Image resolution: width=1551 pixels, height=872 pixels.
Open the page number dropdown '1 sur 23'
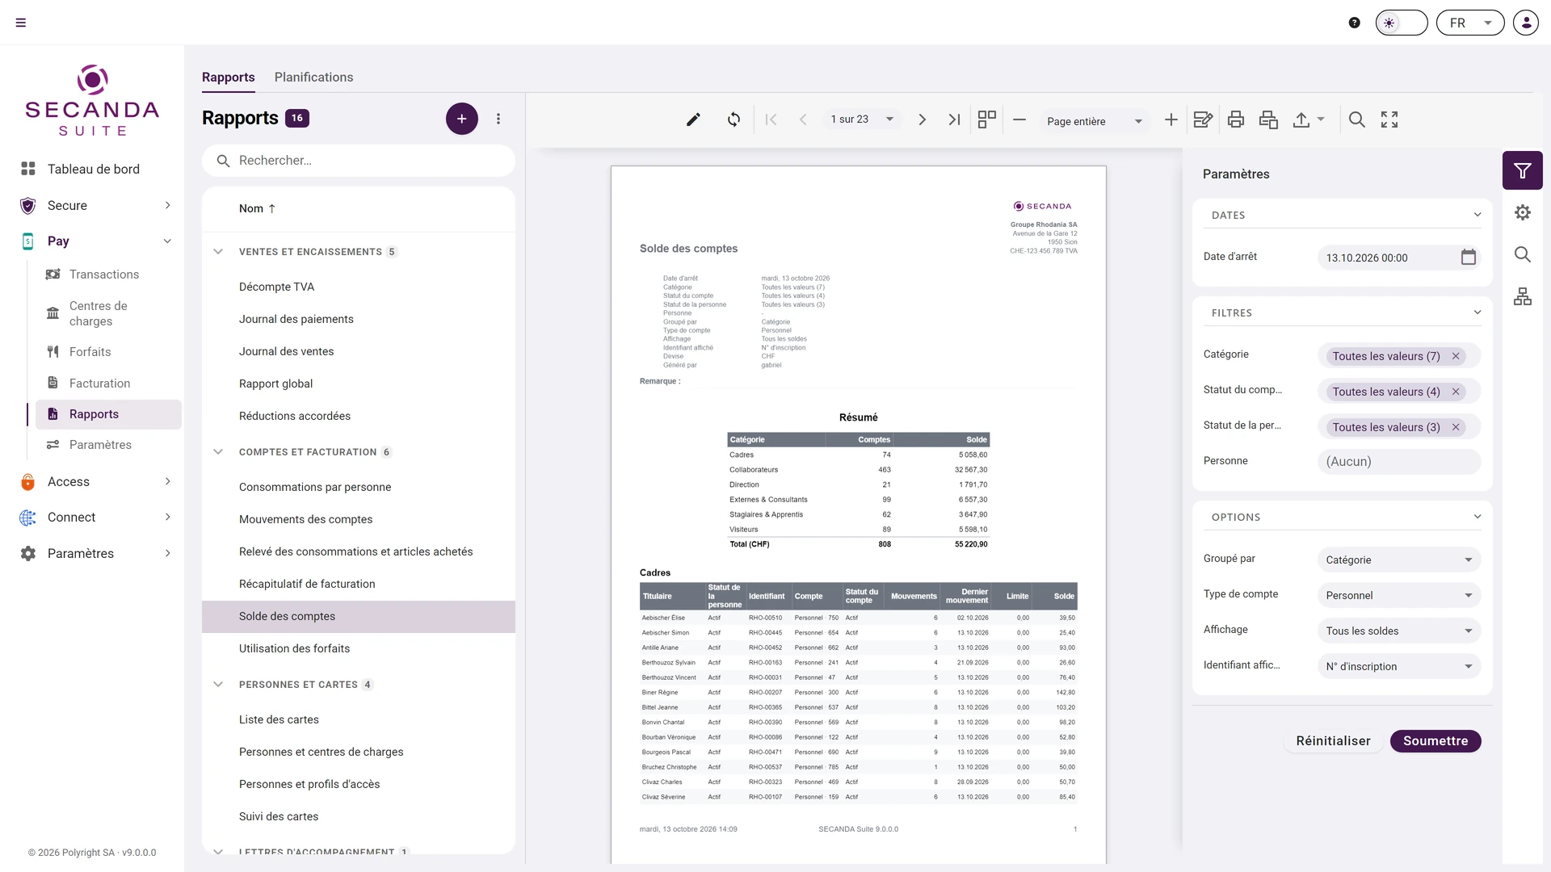[862, 119]
